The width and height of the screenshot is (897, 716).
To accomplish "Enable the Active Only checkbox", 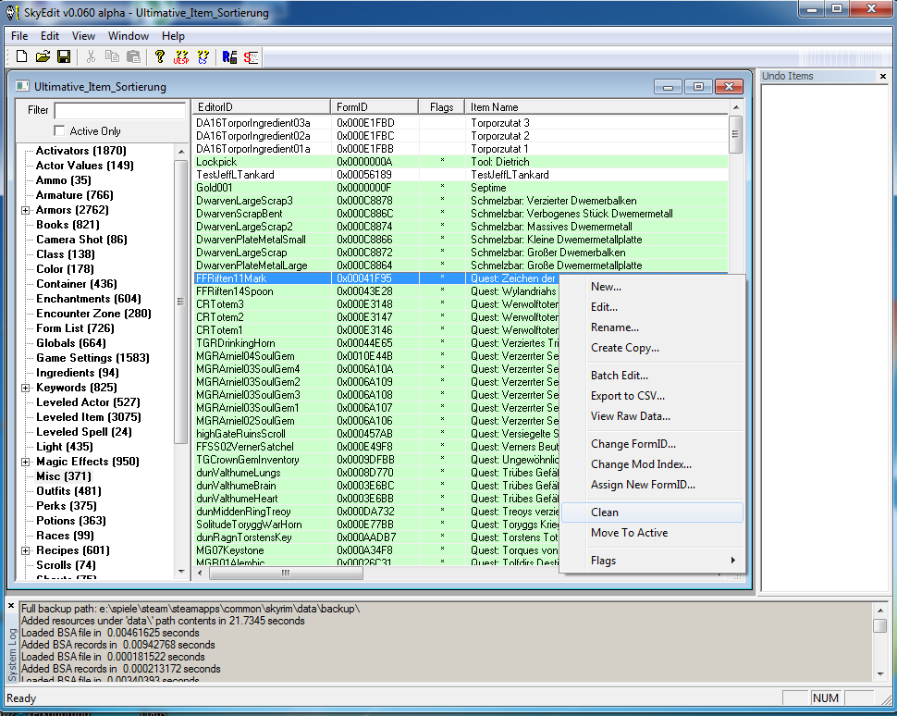I will (x=60, y=131).
